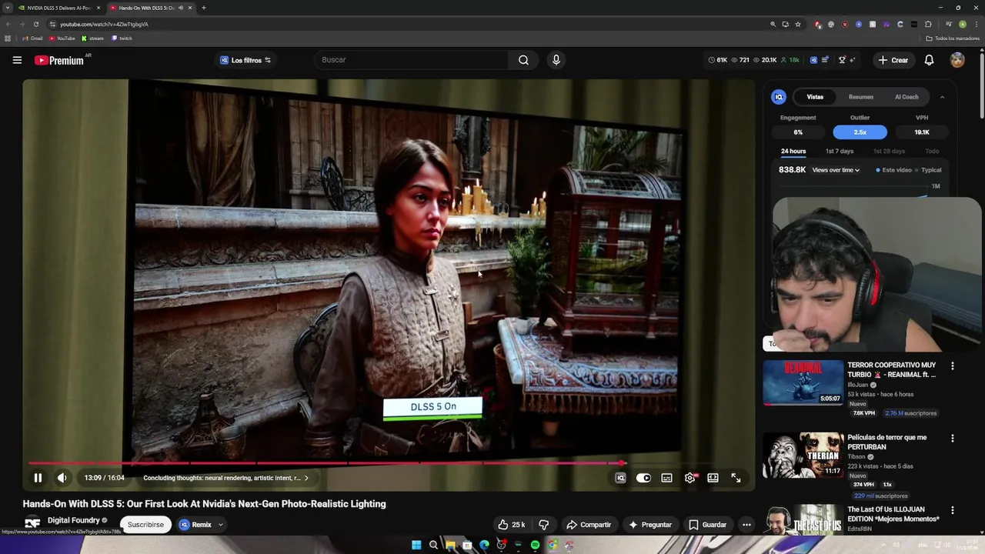Toggle the Typical chart series
This screenshot has height=554, width=985.
pyautogui.click(x=928, y=170)
